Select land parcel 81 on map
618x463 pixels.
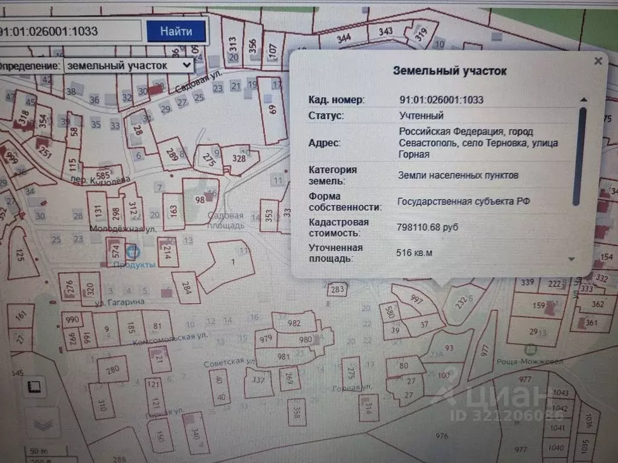click(158, 326)
